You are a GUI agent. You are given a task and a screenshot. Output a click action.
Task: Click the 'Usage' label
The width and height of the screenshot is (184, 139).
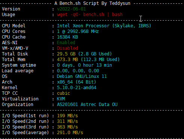tap(8, 15)
